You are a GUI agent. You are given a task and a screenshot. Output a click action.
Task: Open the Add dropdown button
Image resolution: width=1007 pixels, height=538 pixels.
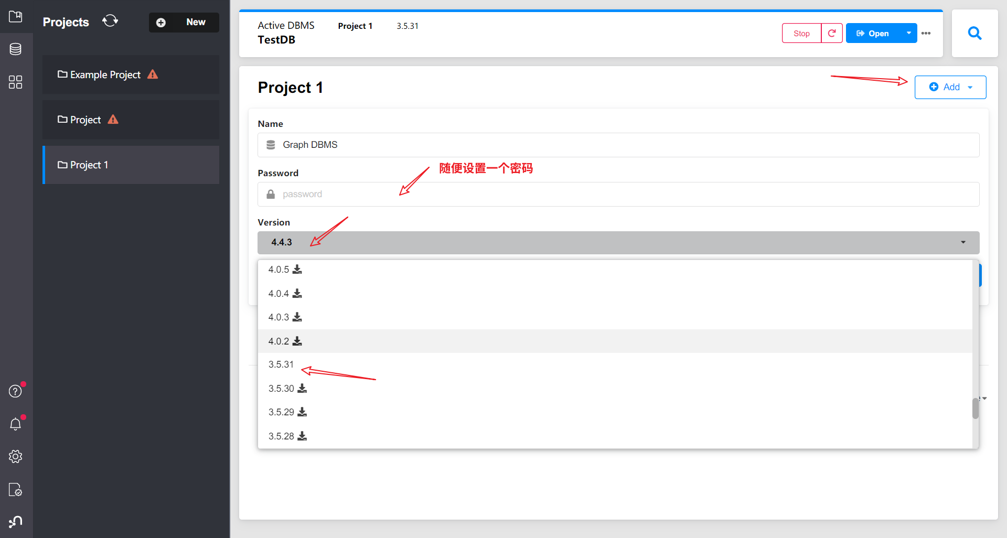pos(950,87)
